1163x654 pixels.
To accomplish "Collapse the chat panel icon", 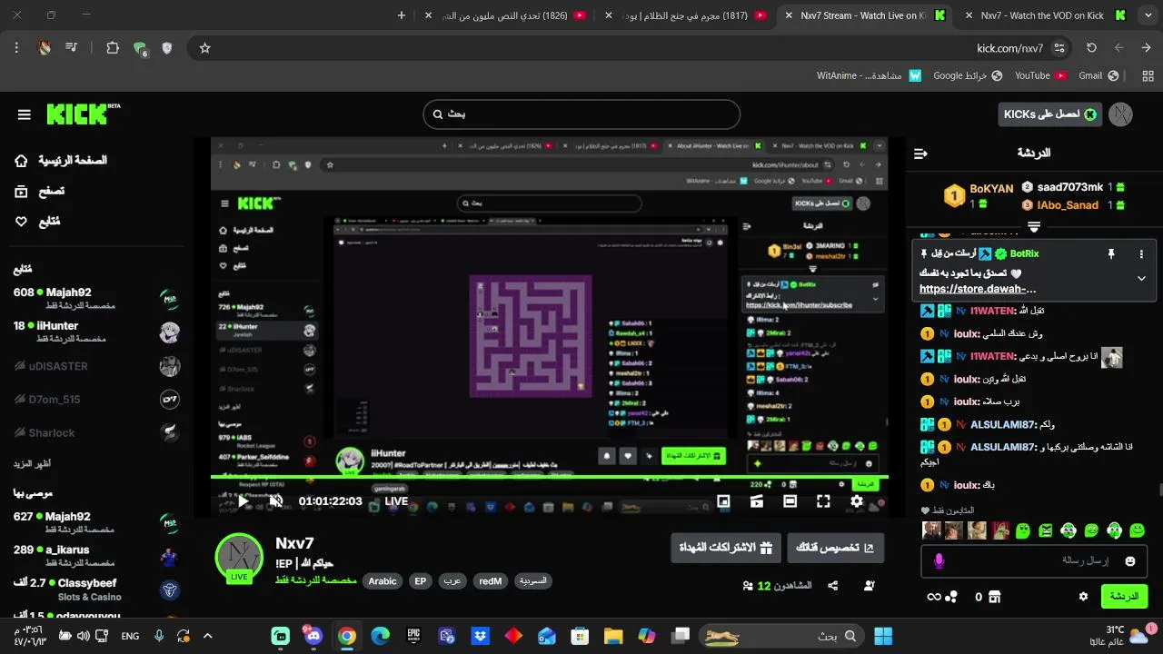I will point(920,154).
